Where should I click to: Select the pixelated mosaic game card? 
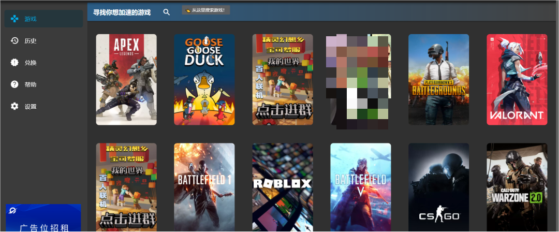click(x=359, y=81)
